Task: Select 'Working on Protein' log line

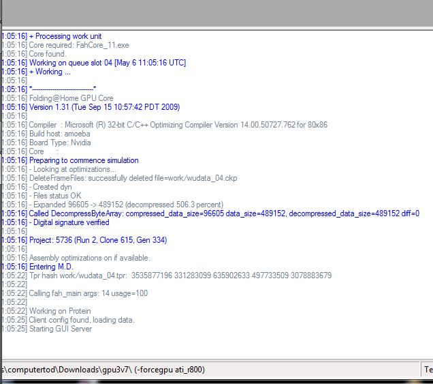Action: (x=46, y=311)
